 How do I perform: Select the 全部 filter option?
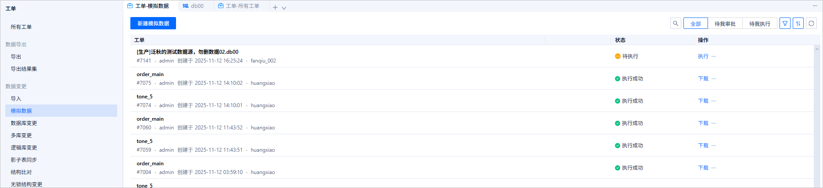[695, 24]
